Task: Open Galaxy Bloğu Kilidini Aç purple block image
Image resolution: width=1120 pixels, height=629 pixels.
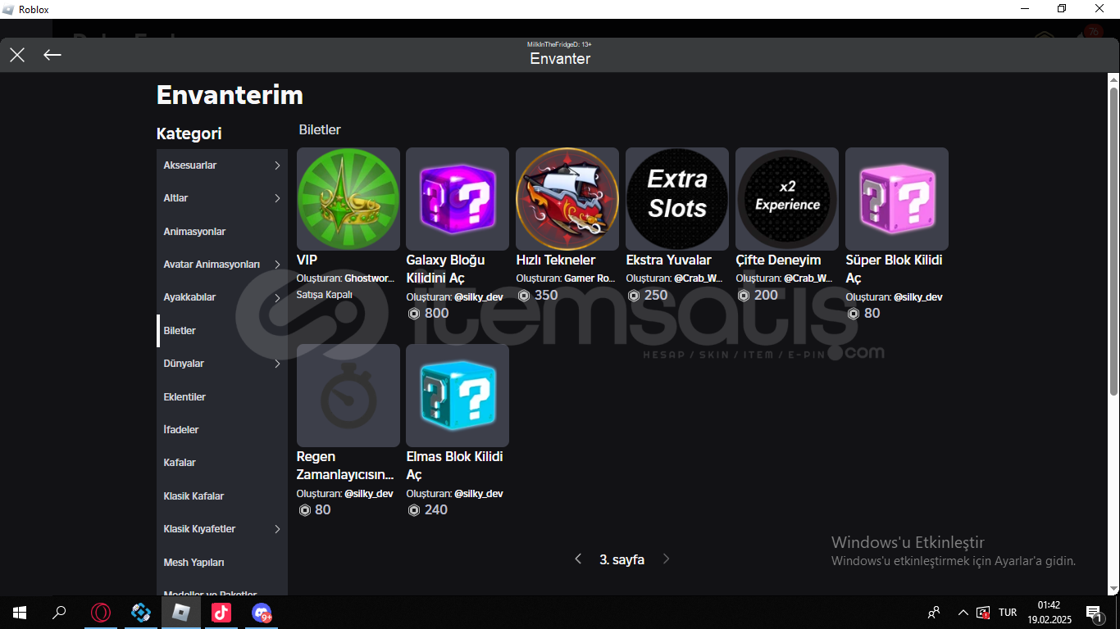Action: 458,199
